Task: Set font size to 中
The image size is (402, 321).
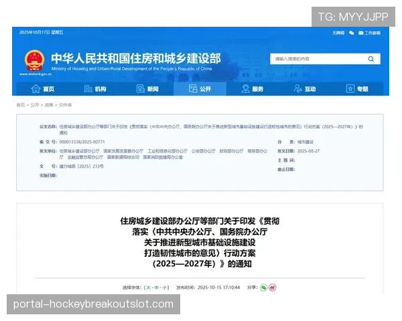Action: pos(156,288)
